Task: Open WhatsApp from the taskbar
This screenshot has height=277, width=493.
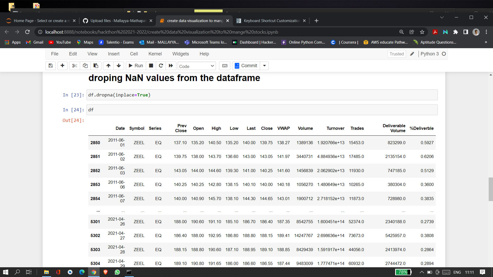Action: tap(117, 272)
